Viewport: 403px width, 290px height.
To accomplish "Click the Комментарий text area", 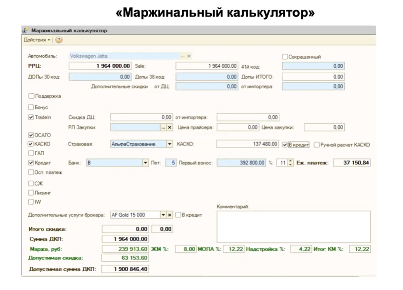I will (x=294, y=227).
